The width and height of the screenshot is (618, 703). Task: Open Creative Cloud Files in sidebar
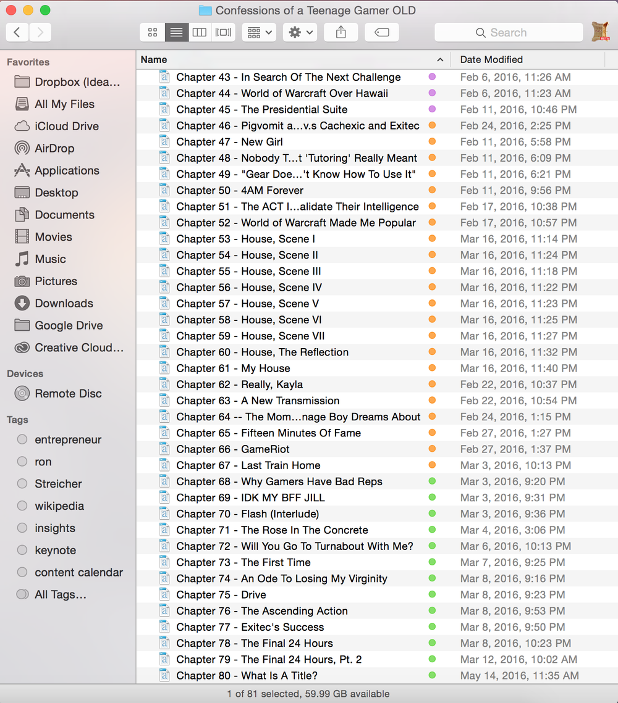pos(68,347)
